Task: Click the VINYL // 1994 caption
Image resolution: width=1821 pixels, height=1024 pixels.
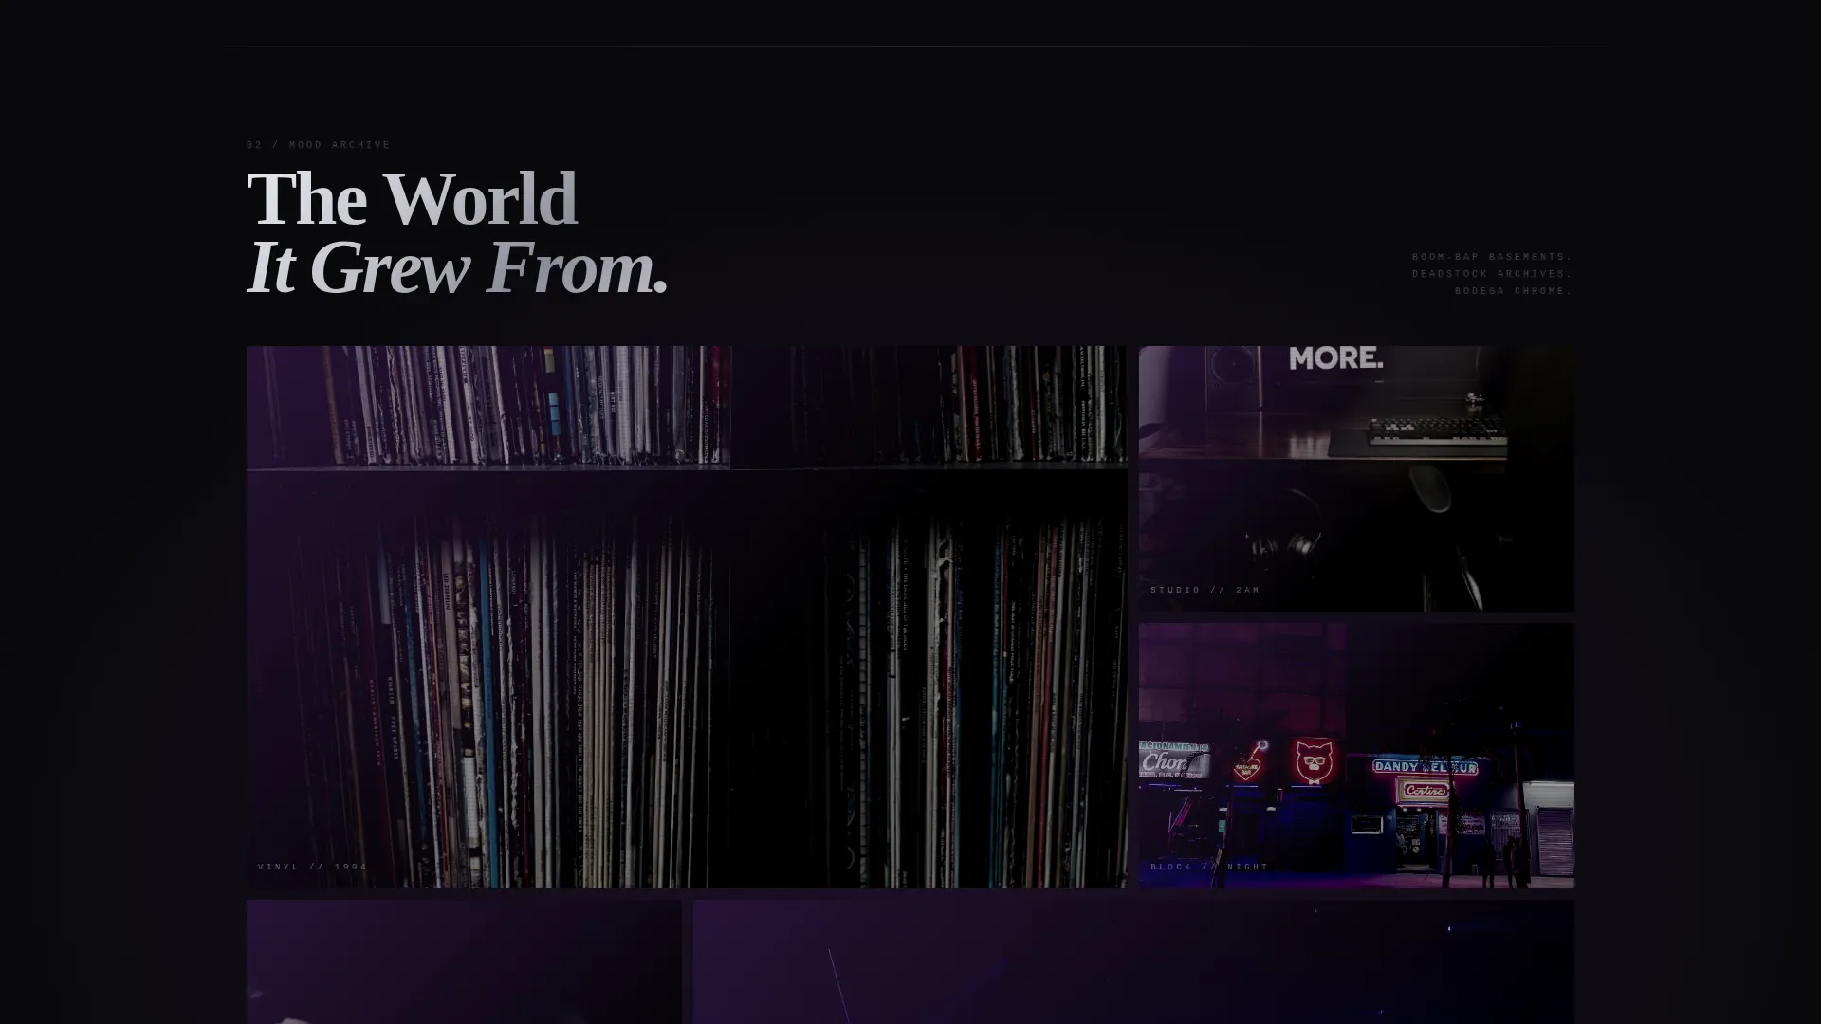Action: (x=312, y=867)
